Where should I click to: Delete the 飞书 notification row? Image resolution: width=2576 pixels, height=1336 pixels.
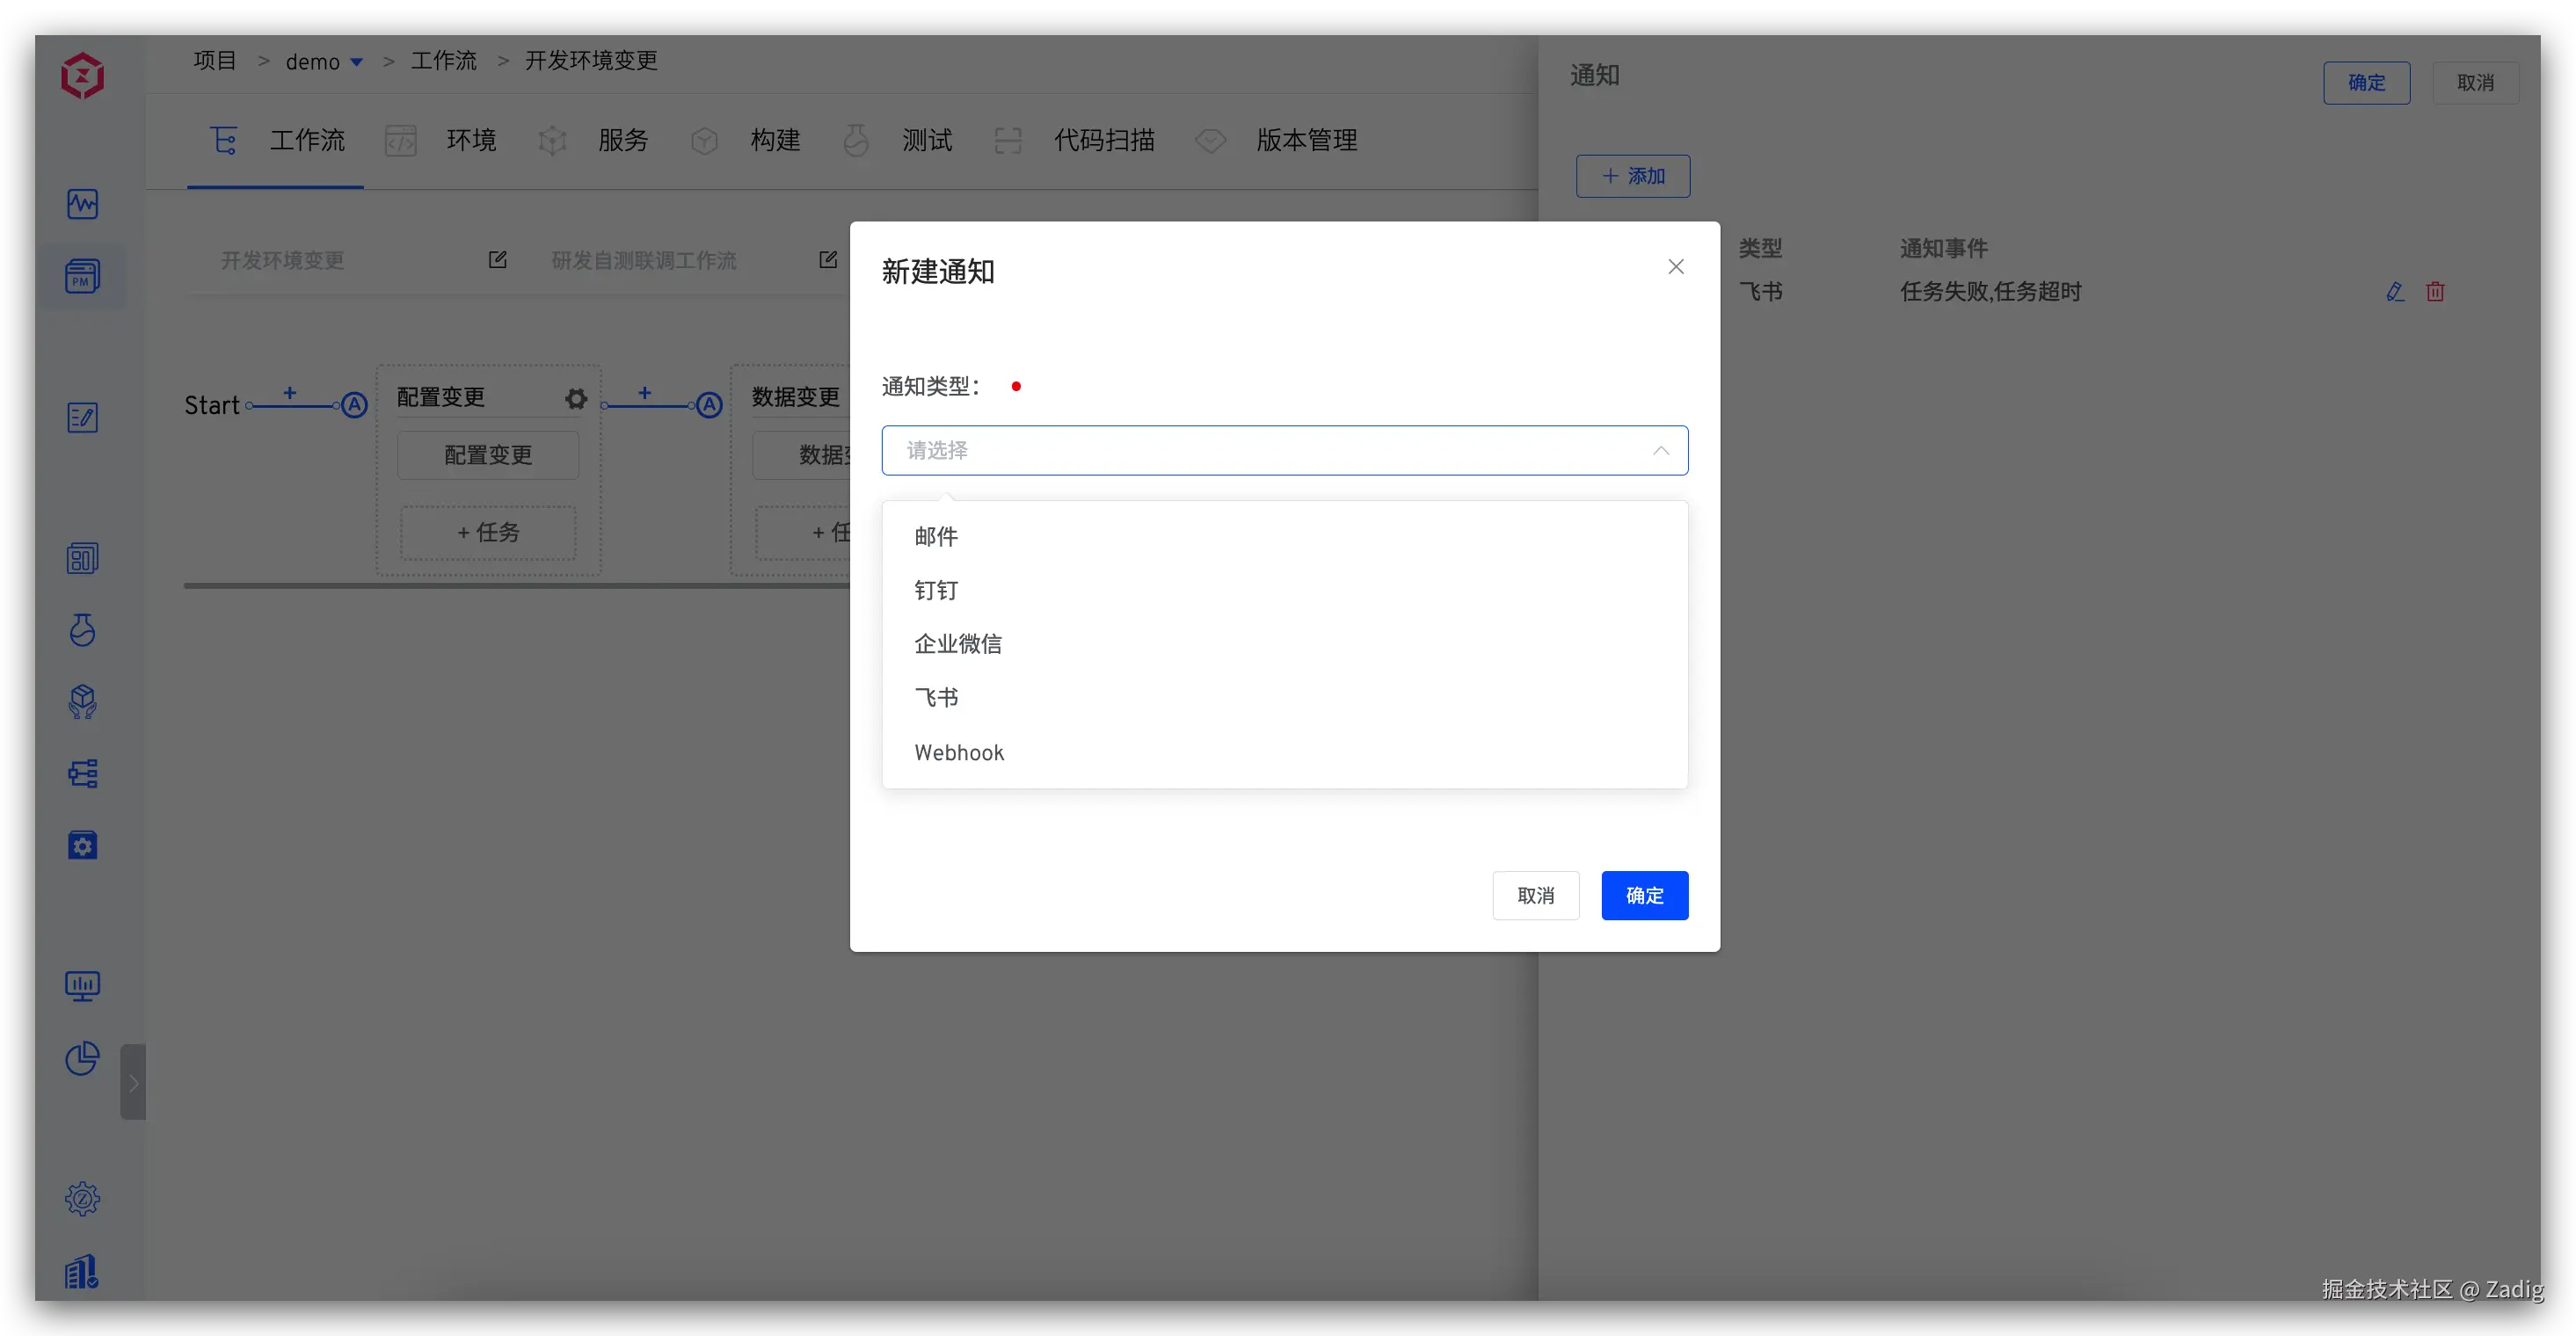tap(2435, 292)
